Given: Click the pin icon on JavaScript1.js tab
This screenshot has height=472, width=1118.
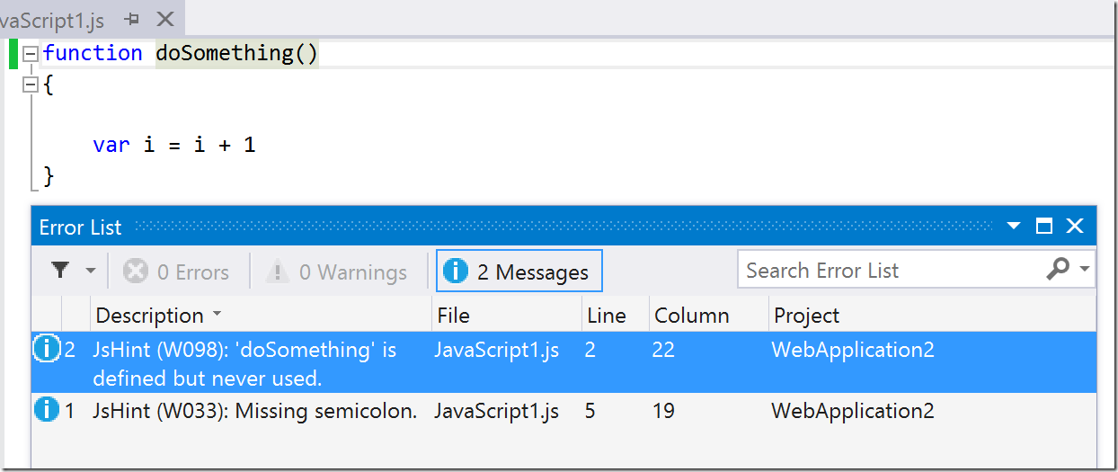Looking at the screenshot, I should pyautogui.click(x=132, y=18).
